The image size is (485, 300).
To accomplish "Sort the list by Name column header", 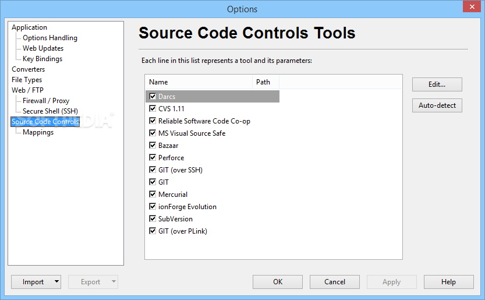I will pyautogui.click(x=198, y=82).
